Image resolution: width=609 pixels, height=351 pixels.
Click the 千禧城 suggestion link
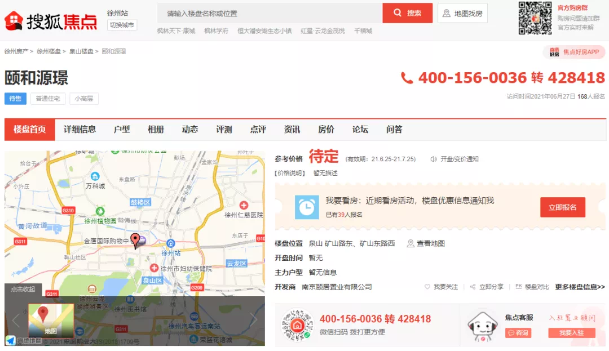(x=363, y=31)
